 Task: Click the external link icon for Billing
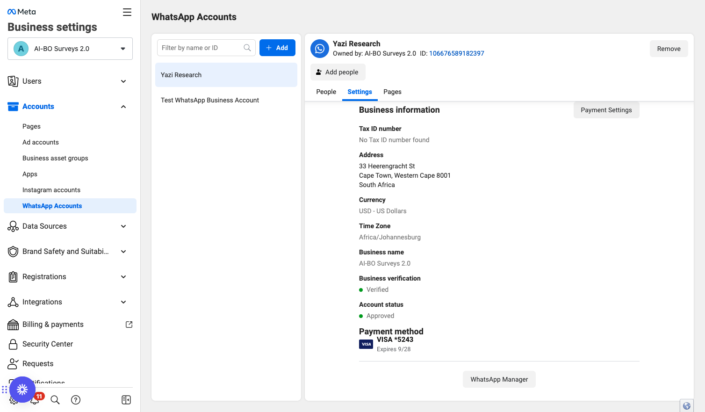point(129,325)
